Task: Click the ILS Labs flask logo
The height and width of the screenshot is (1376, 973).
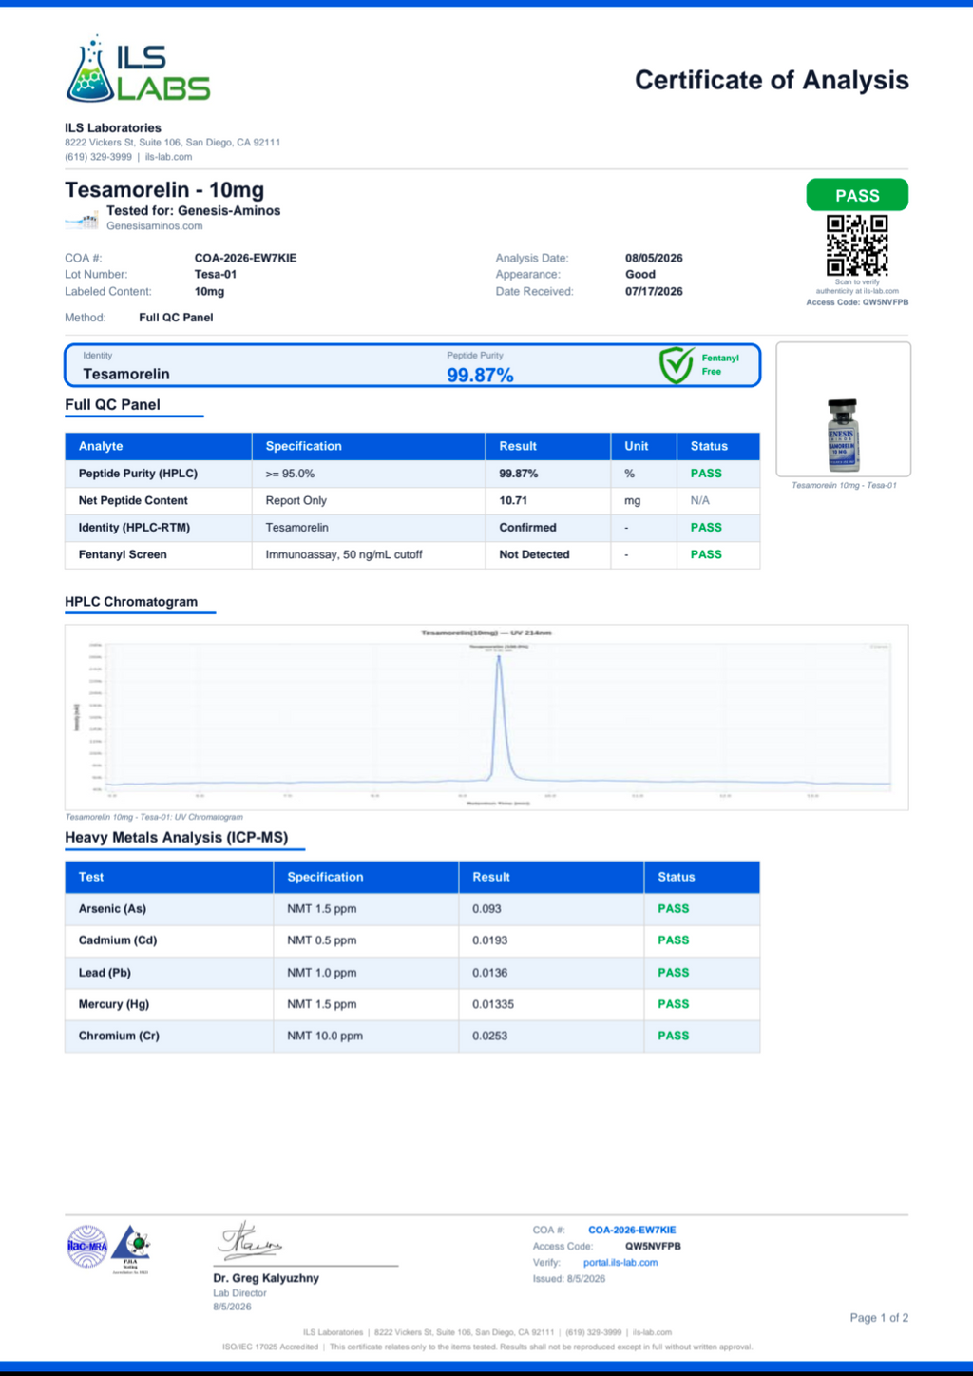Action: [139, 69]
